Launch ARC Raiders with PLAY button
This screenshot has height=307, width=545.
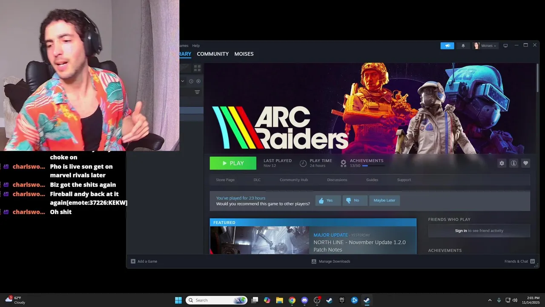233,163
